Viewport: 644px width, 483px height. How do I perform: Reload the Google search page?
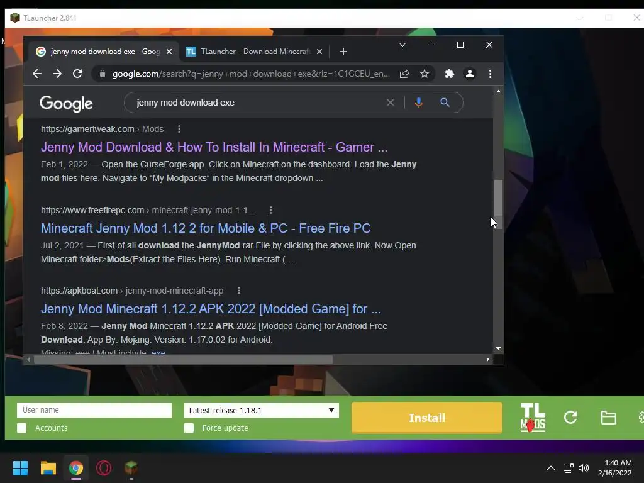pyautogui.click(x=77, y=74)
